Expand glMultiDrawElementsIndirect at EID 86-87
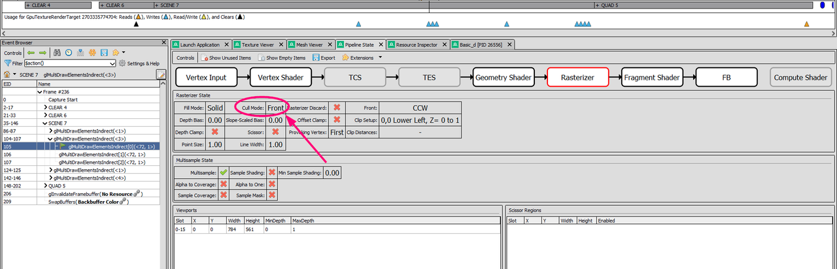837x269 pixels. click(x=51, y=131)
